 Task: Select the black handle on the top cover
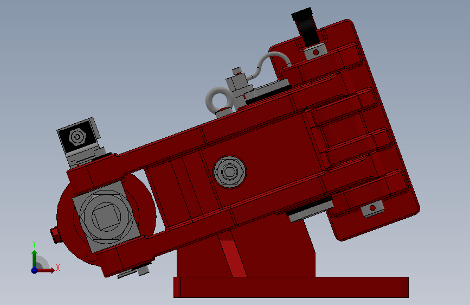point(305,27)
